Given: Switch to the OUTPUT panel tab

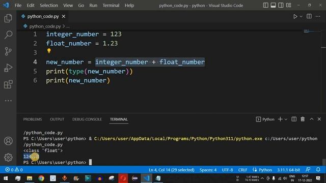Looking at the screenshot, I should click(x=57, y=119).
